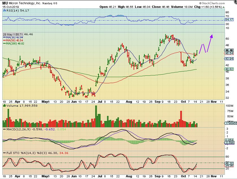
Task: Click the RSI panel icon beside RSI(14)
Action: 4,10
